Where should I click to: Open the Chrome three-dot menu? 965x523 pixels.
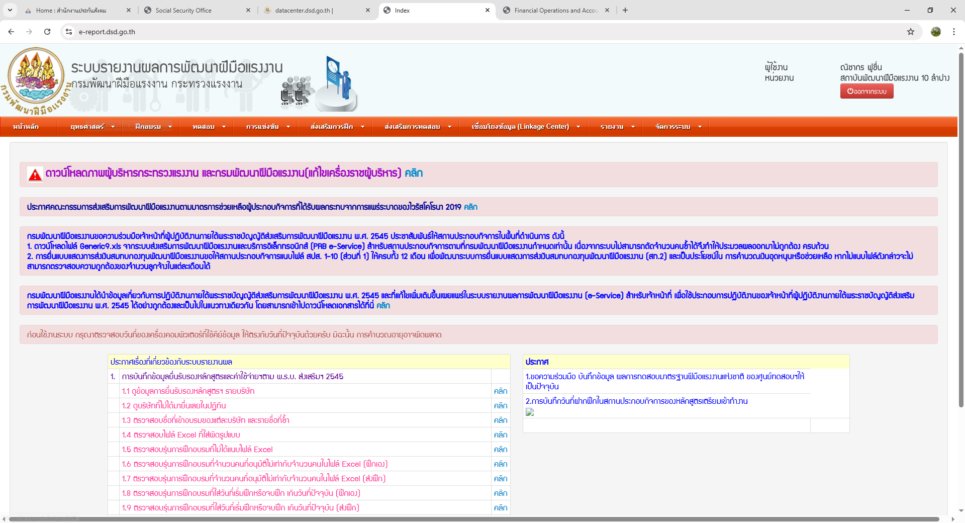953,32
